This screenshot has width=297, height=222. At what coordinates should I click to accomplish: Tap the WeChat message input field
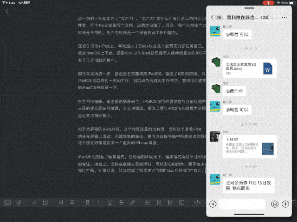(x=242, y=204)
